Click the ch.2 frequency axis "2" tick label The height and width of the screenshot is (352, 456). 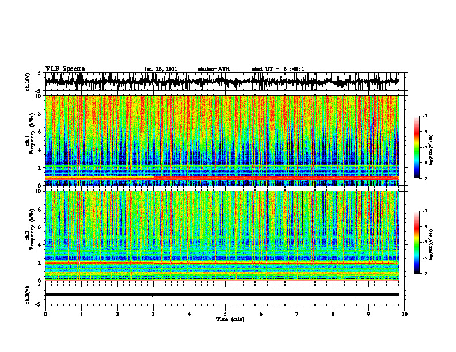coord(40,263)
